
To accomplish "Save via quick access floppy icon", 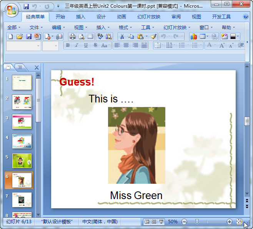I will pyautogui.click(x=26, y=7).
